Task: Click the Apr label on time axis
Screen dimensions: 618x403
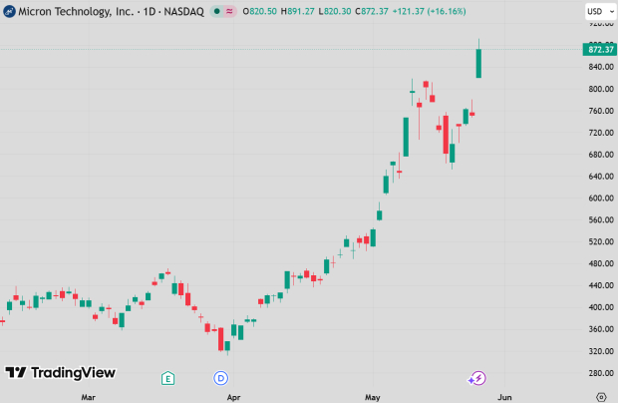Action: pos(233,397)
